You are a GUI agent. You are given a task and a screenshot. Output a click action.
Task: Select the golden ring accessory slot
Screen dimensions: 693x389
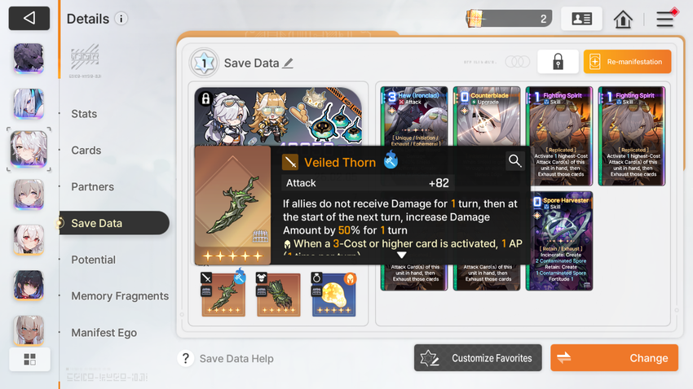(x=333, y=294)
